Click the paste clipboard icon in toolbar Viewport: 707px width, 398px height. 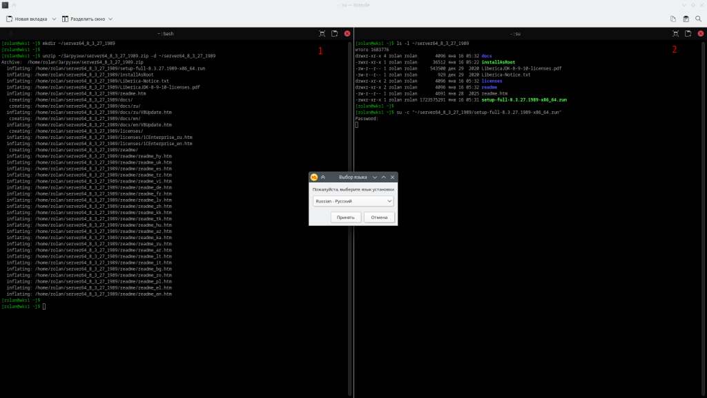pos(686,19)
